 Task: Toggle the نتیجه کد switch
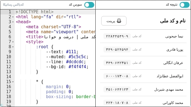coord(185,5)
